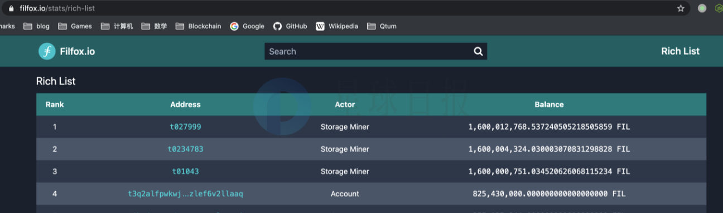Click the green profile avatar icon
The width and height of the screenshot is (723, 213).
click(x=702, y=8)
